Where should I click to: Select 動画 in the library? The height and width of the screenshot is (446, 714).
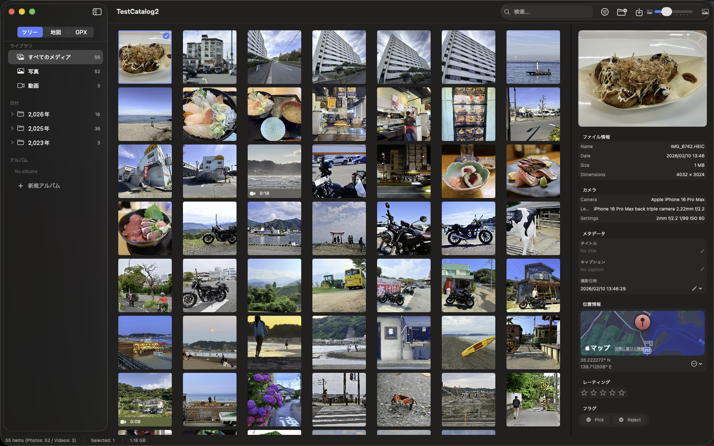(x=33, y=86)
